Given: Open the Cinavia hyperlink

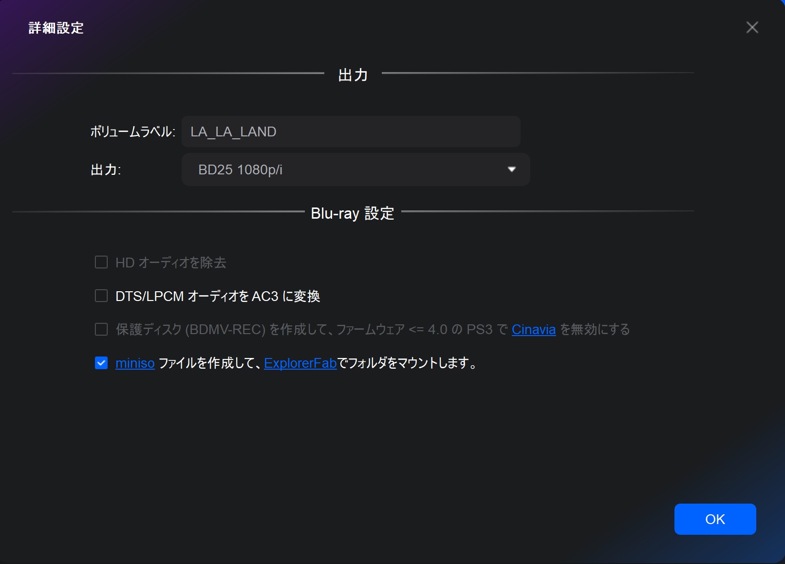Looking at the screenshot, I should 534,330.
